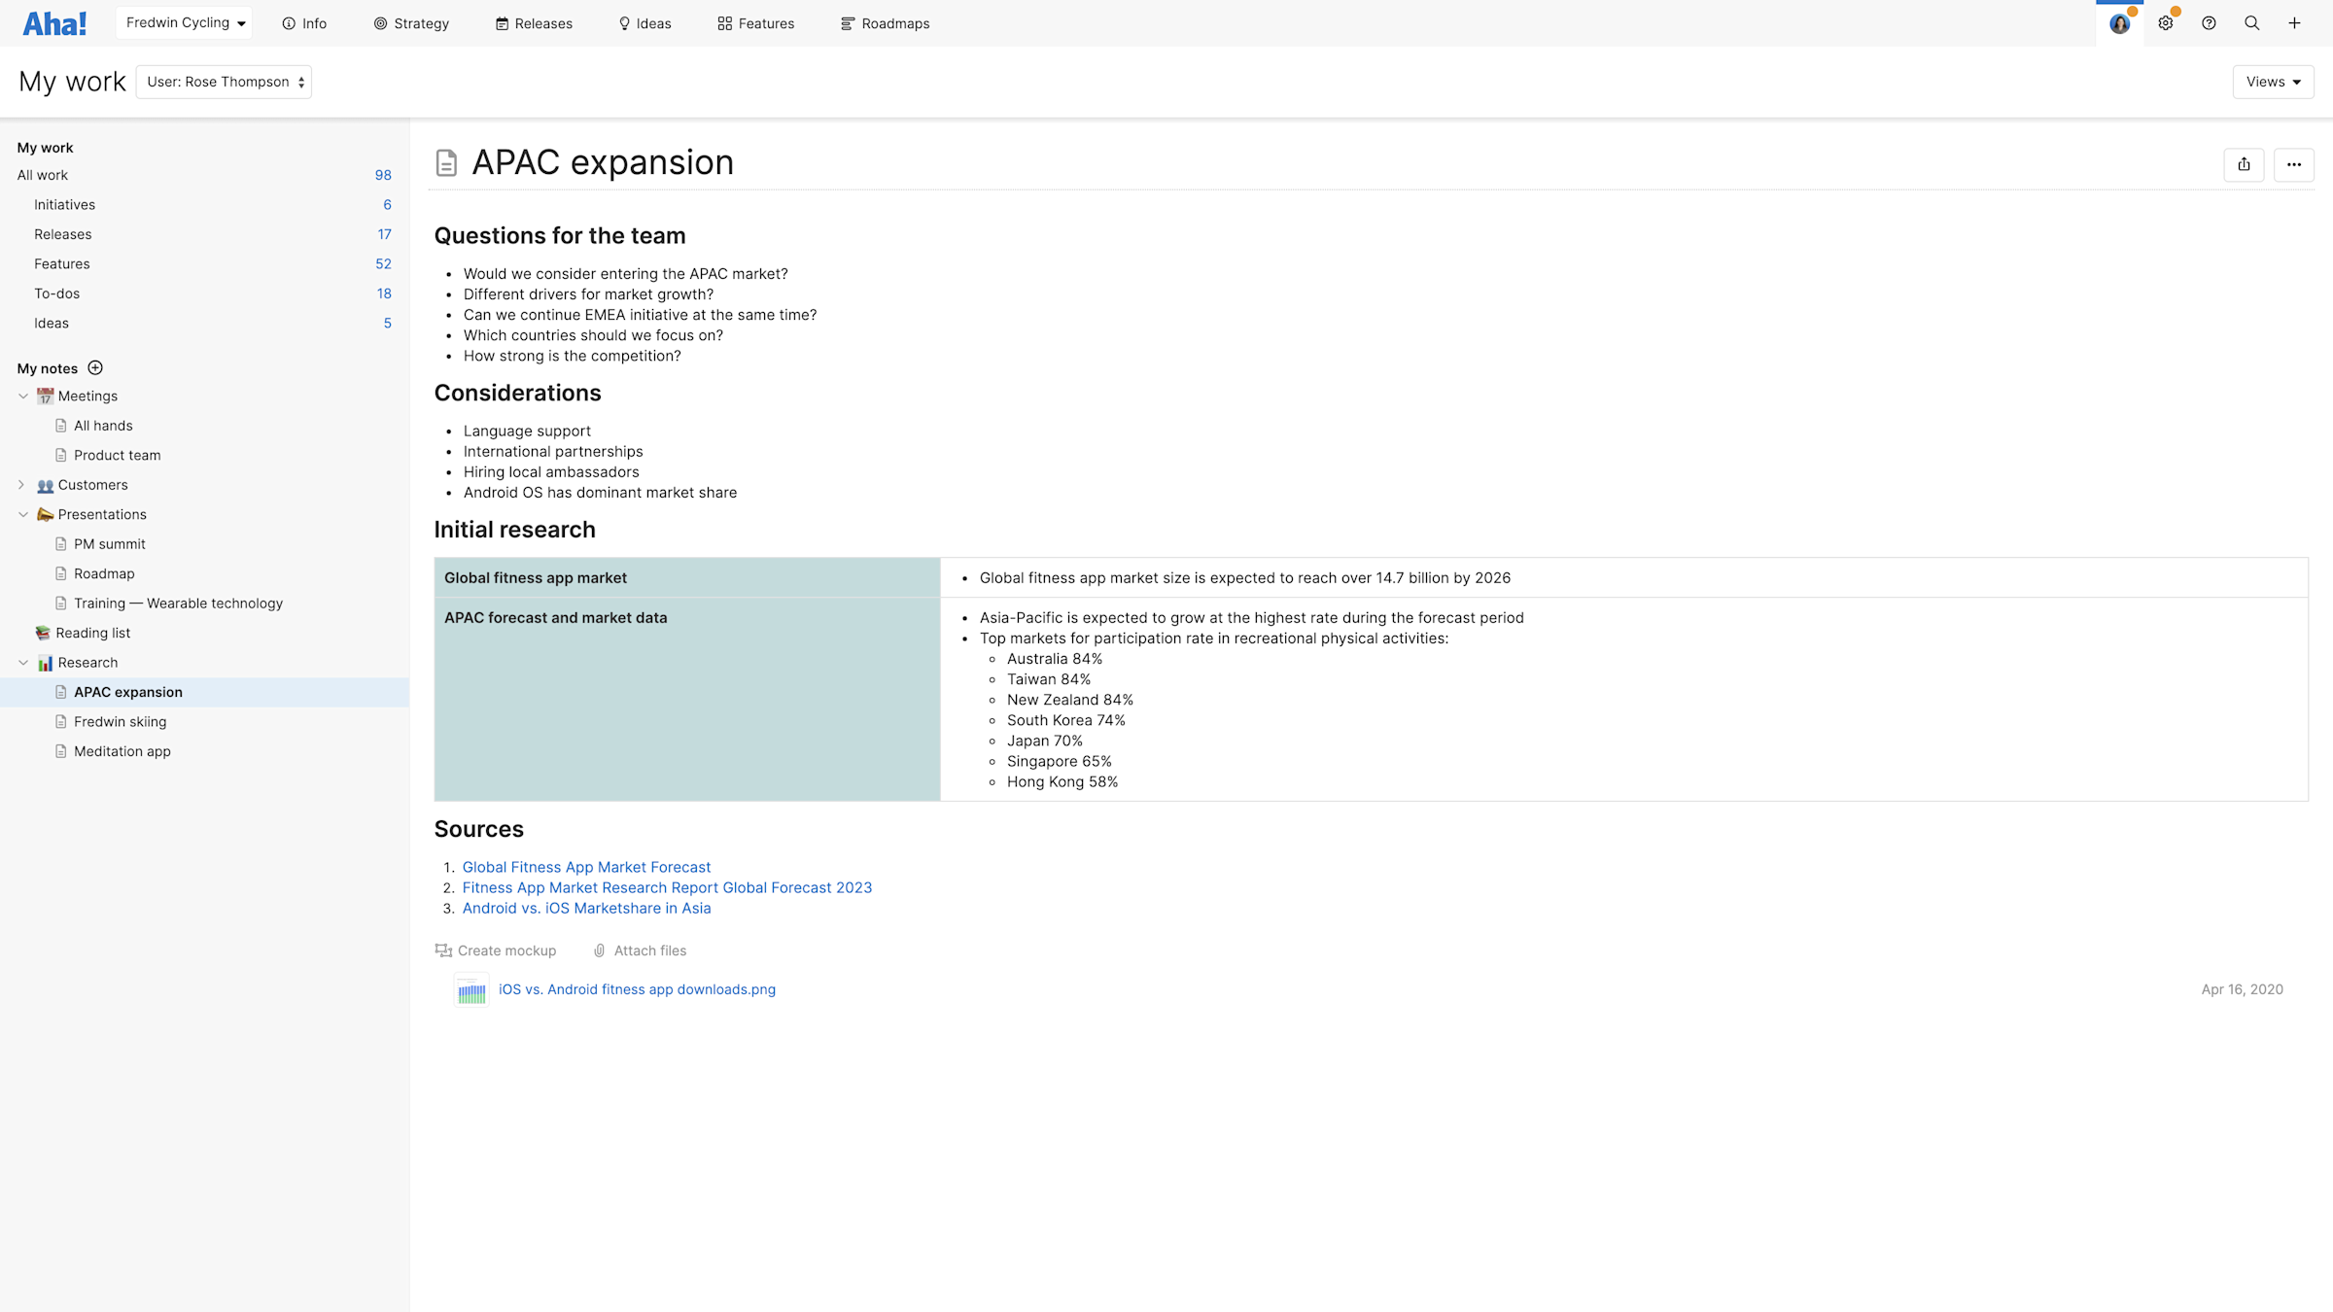The width and height of the screenshot is (2333, 1312).
Task: Open the note's more options ellipsis
Action: (x=2294, y=164)
